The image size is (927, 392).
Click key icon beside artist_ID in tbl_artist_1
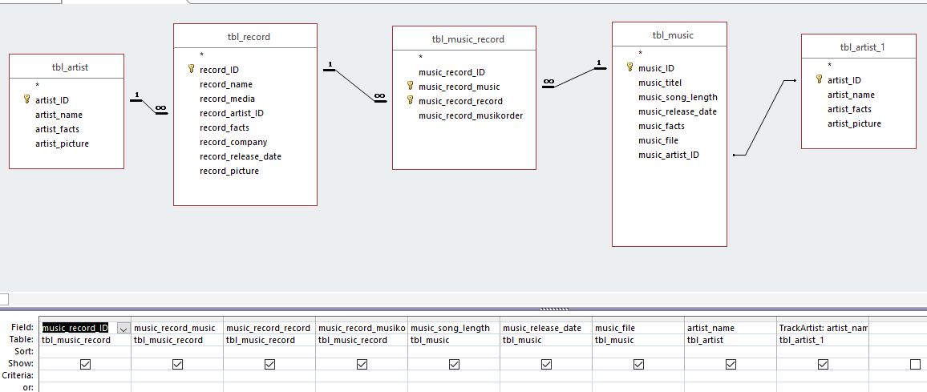(x=819, y=79)
